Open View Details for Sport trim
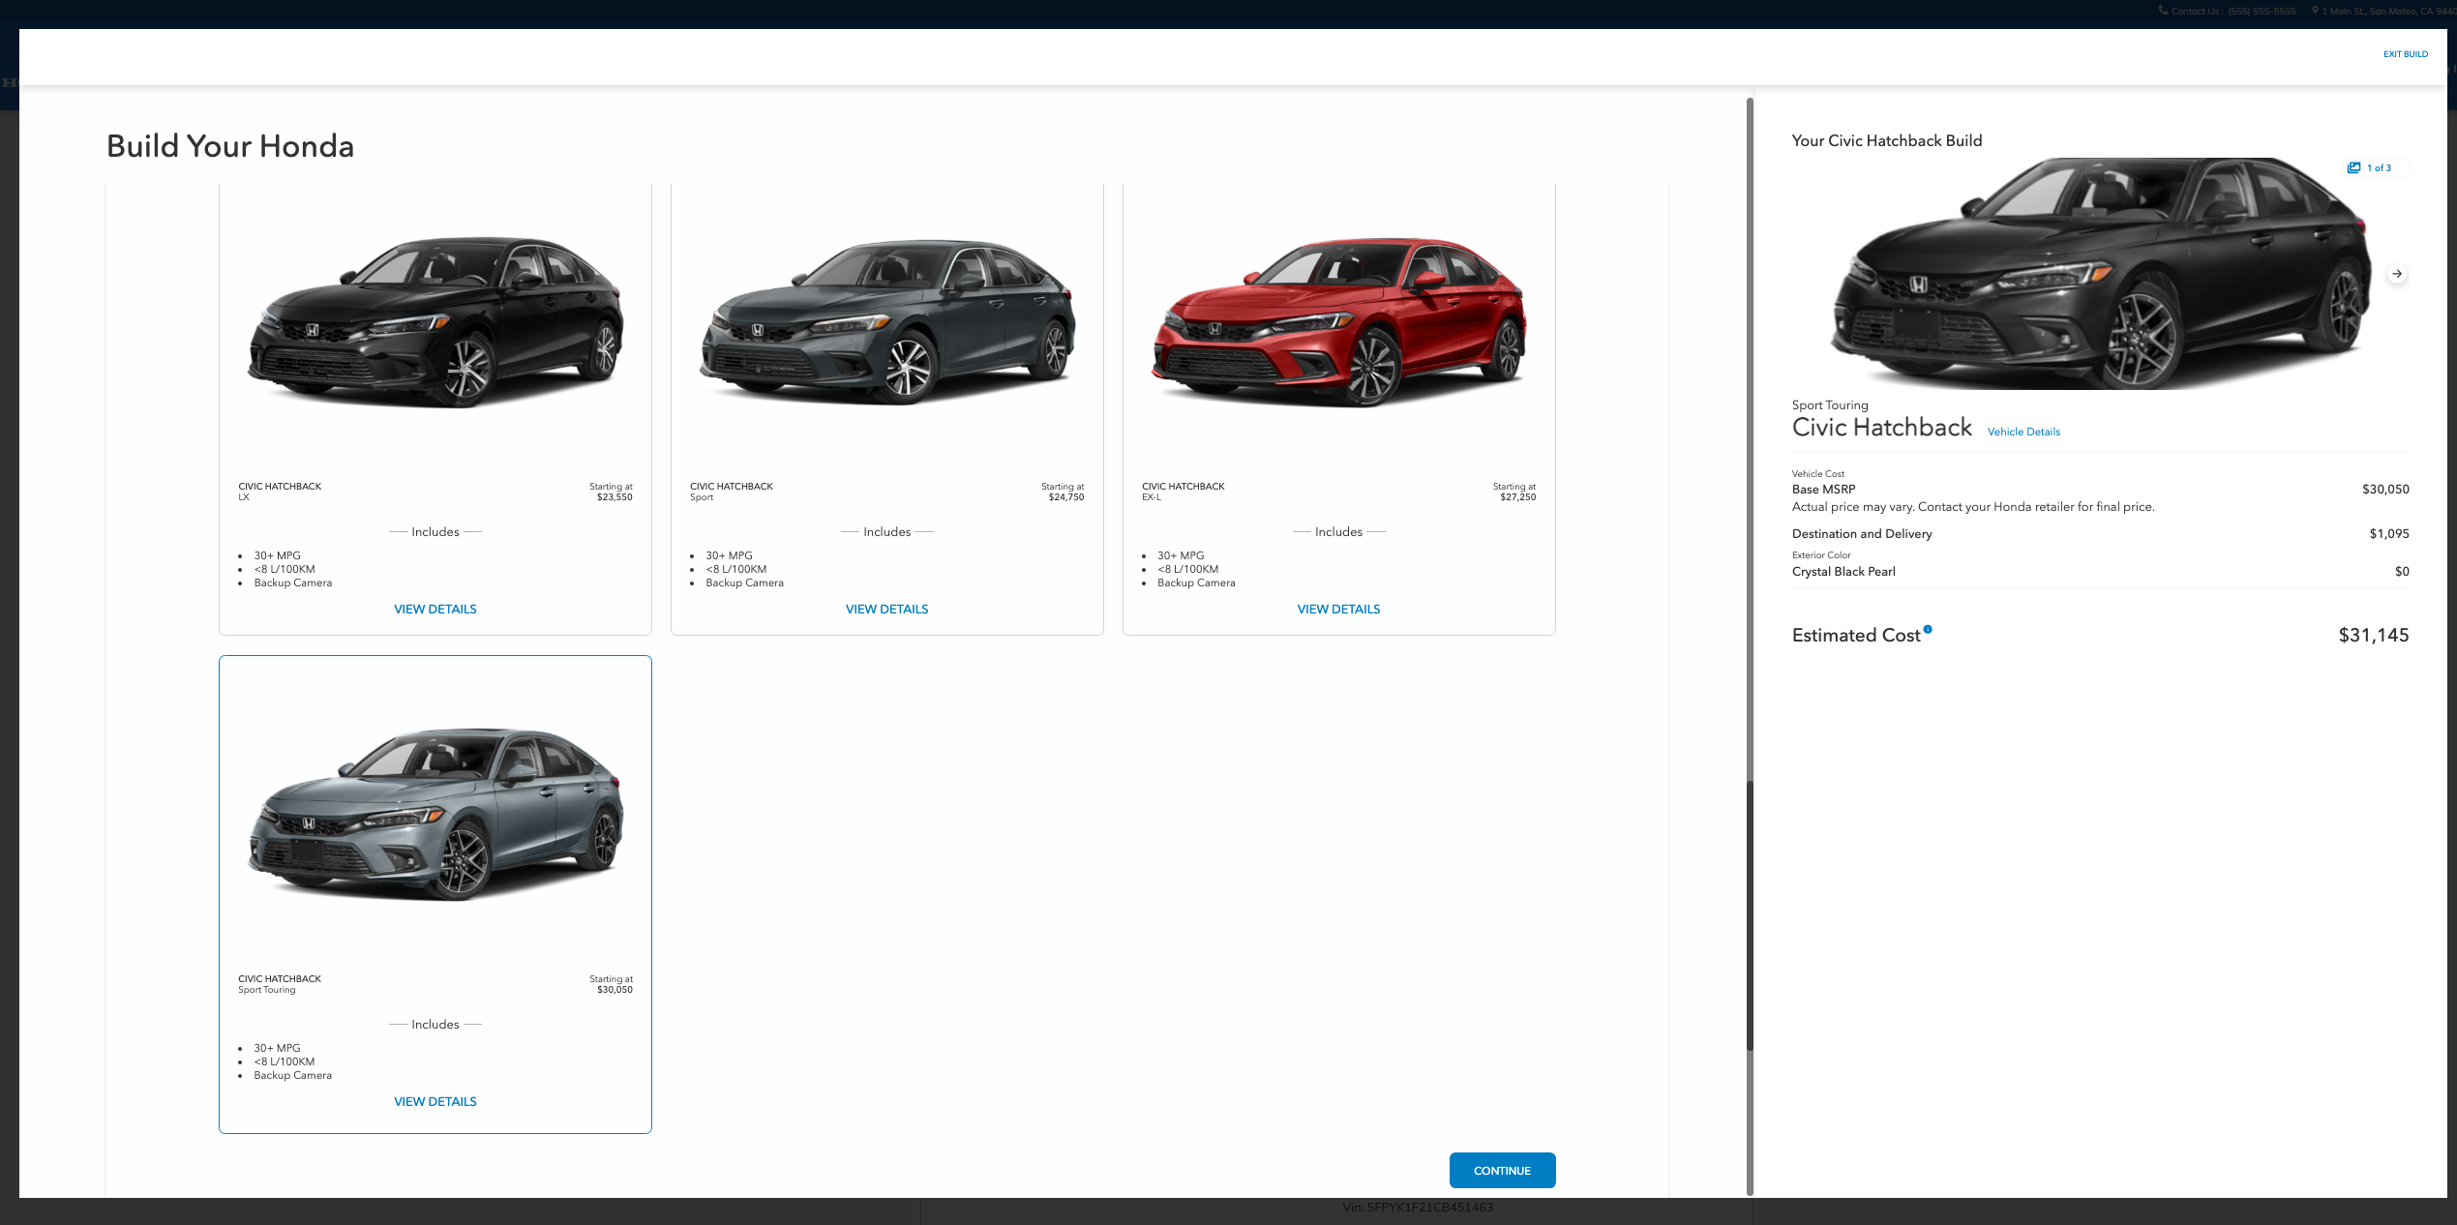The image size is (2457, 1225). coord(886,609)
